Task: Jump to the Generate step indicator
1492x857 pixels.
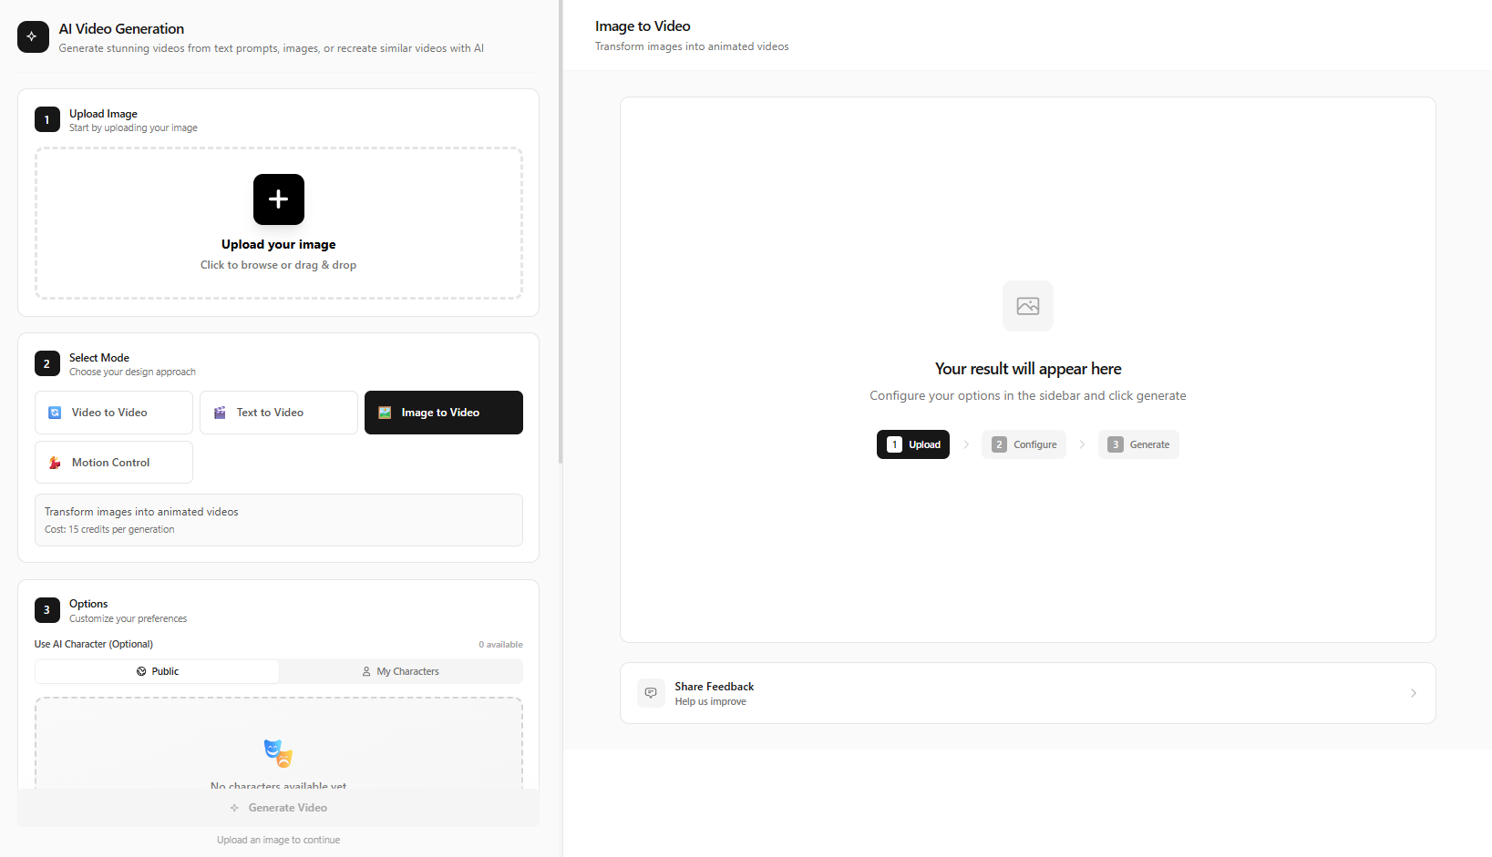Action: [1138, 444]
